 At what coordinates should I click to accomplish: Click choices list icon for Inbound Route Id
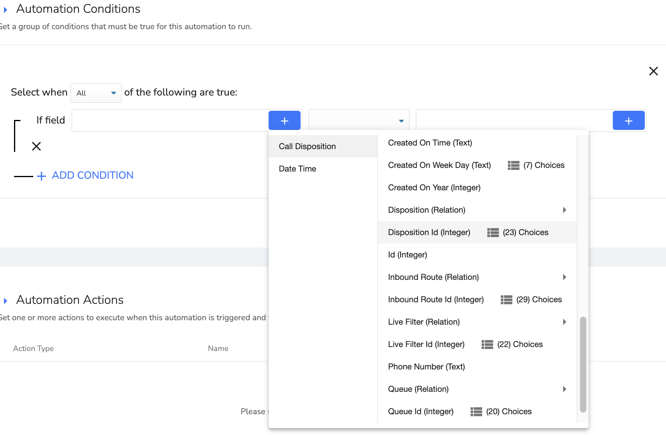(x=506, y=299)
